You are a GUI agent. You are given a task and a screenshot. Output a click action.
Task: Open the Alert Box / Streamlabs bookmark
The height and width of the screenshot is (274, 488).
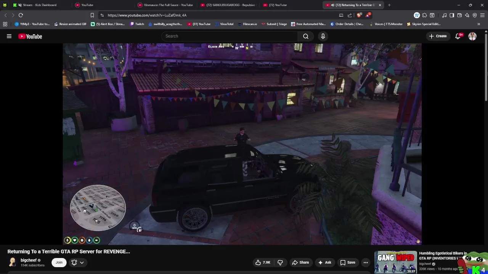click(x=108, y=24)
